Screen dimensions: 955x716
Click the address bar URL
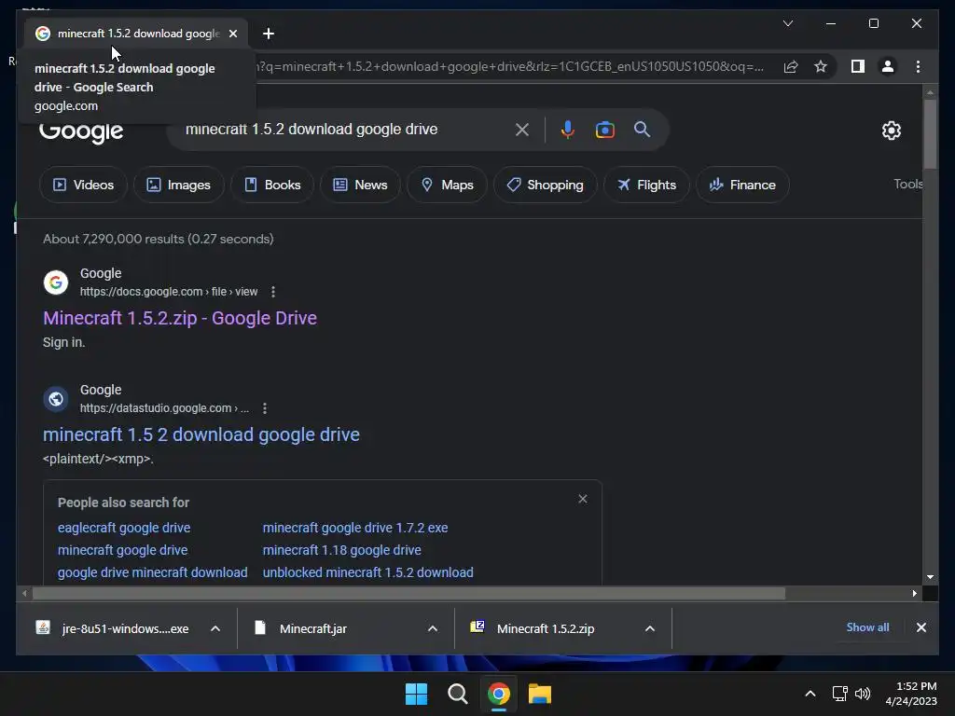510,66
